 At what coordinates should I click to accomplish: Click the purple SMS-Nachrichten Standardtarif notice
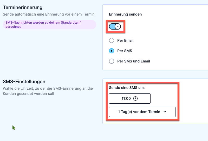coord(49,25)
